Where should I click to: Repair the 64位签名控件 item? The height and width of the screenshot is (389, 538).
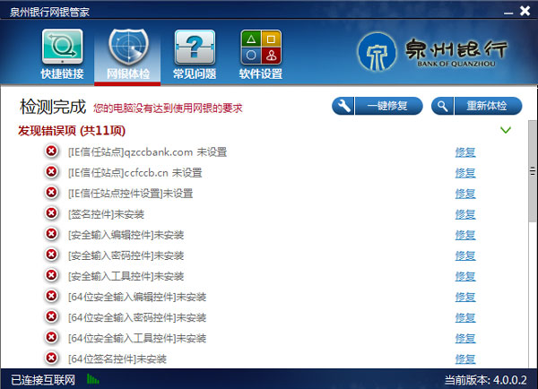464,359
